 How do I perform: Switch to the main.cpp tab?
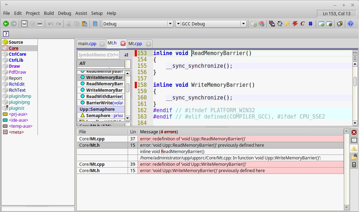point(87,44)
